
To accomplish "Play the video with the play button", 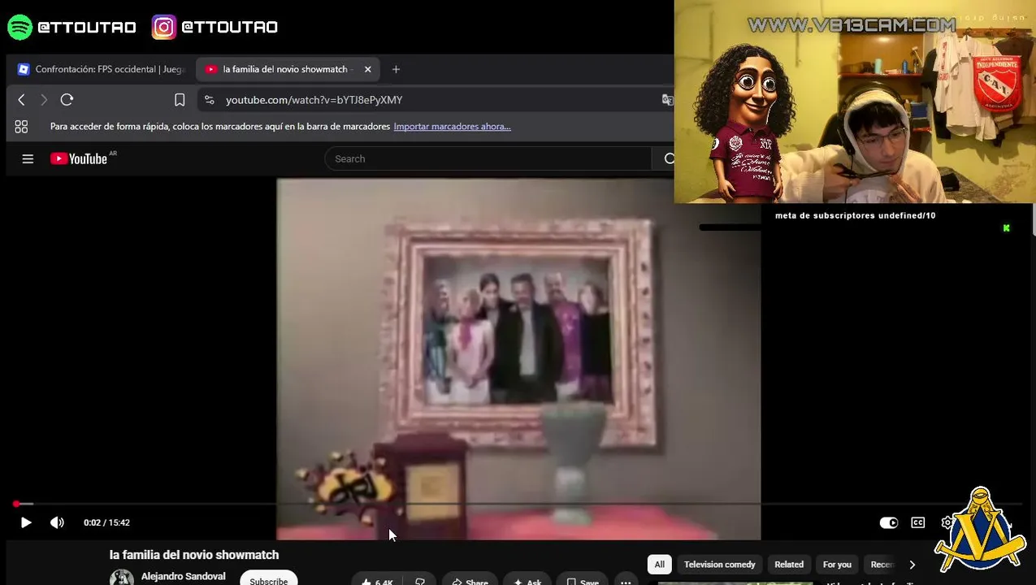I will tap(25, 522).
